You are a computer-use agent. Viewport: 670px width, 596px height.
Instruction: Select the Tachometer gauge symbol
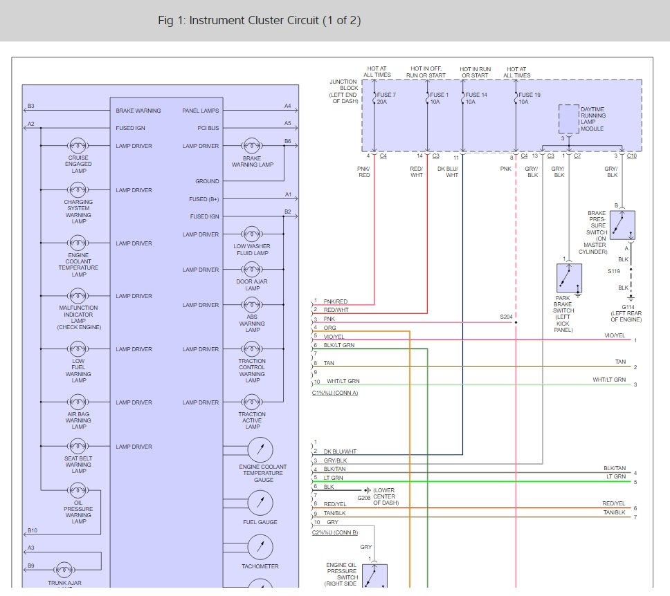click(x=260, y=547)
